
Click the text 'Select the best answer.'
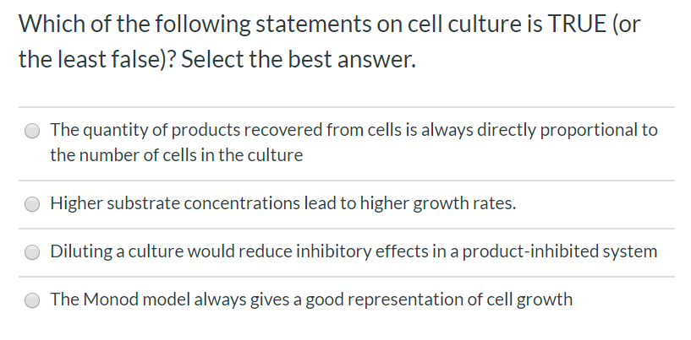(x=299, y=59)
